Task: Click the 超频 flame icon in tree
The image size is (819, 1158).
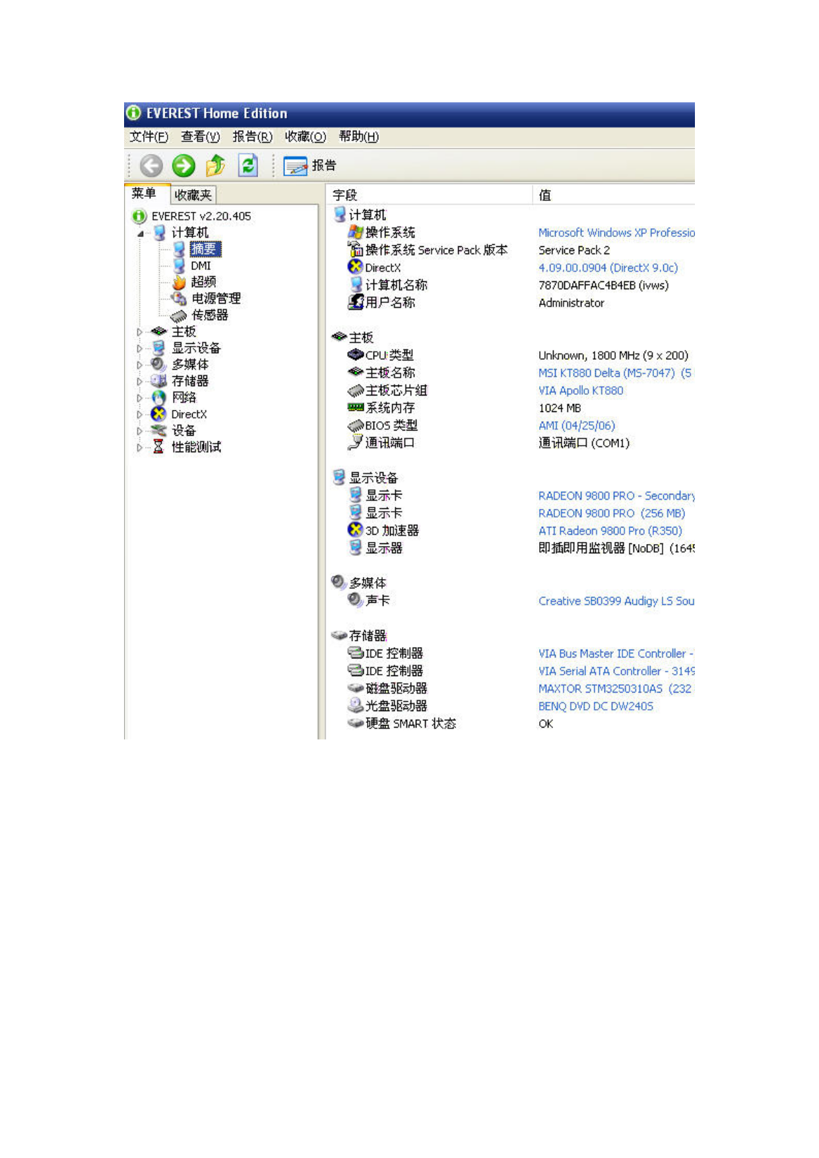Action: tap(179, 283)
